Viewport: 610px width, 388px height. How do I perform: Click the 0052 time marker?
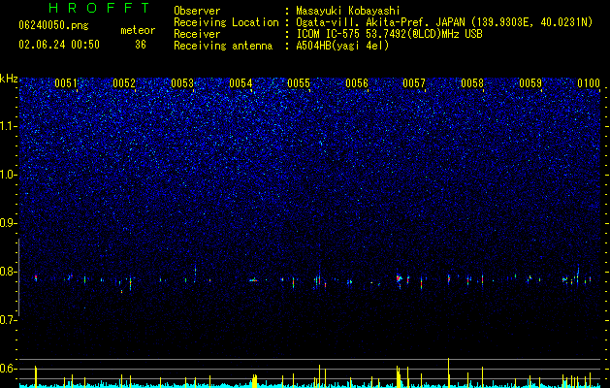click(124, 83)
